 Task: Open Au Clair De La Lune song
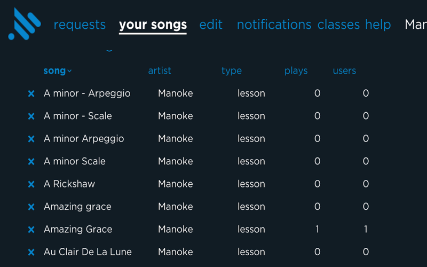88,252
